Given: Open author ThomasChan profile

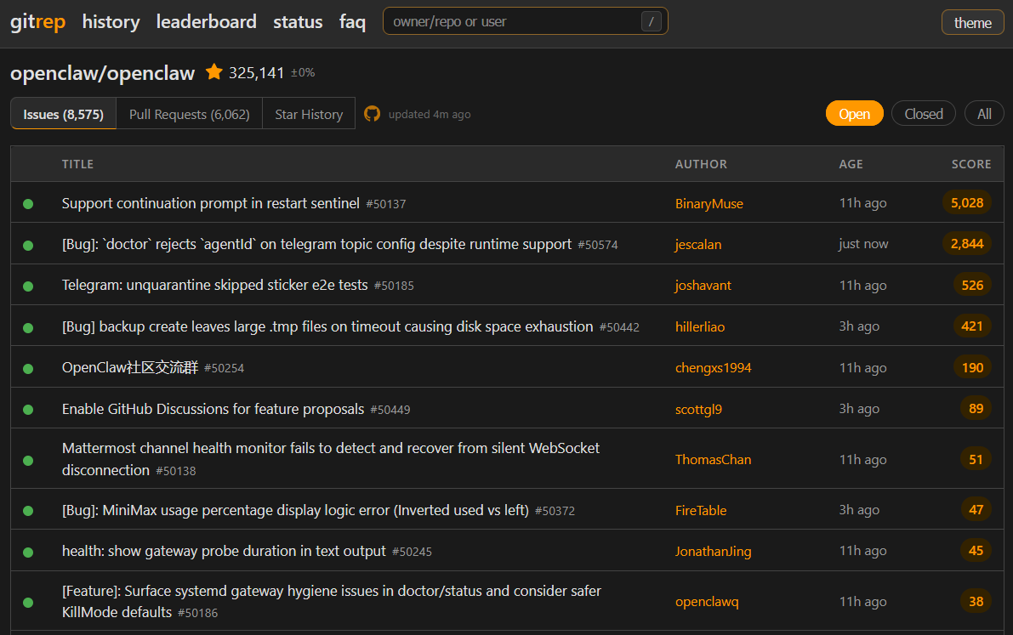Looking at the screenshot, I should tap(714, 459).
